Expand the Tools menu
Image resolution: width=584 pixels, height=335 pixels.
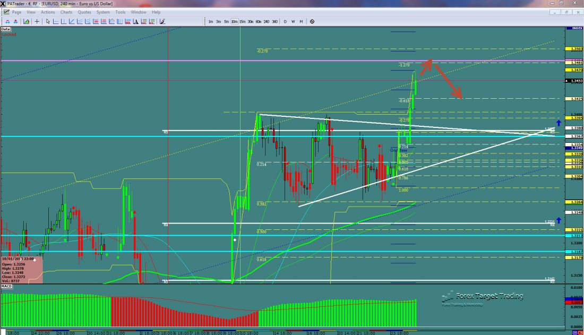coord(121,12)
